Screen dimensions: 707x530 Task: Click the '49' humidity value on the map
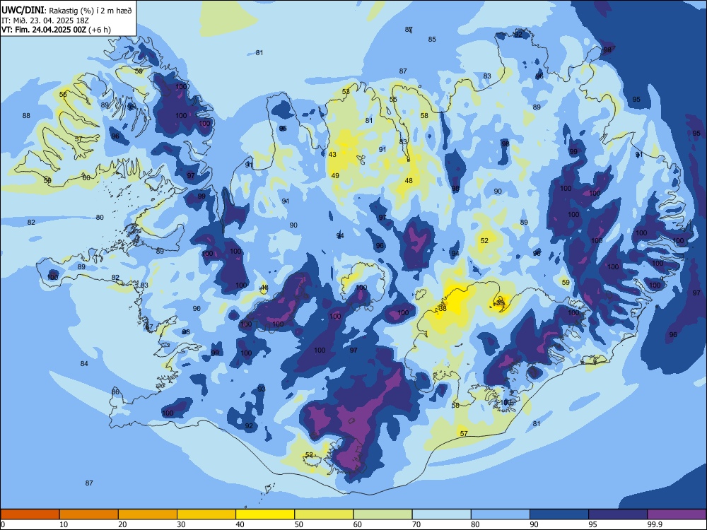pos(335,175)
